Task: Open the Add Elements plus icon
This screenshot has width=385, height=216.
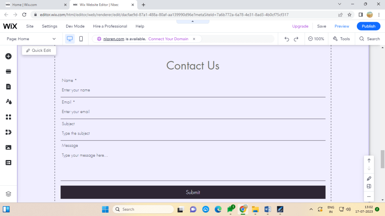Action: tap(8, 56)
